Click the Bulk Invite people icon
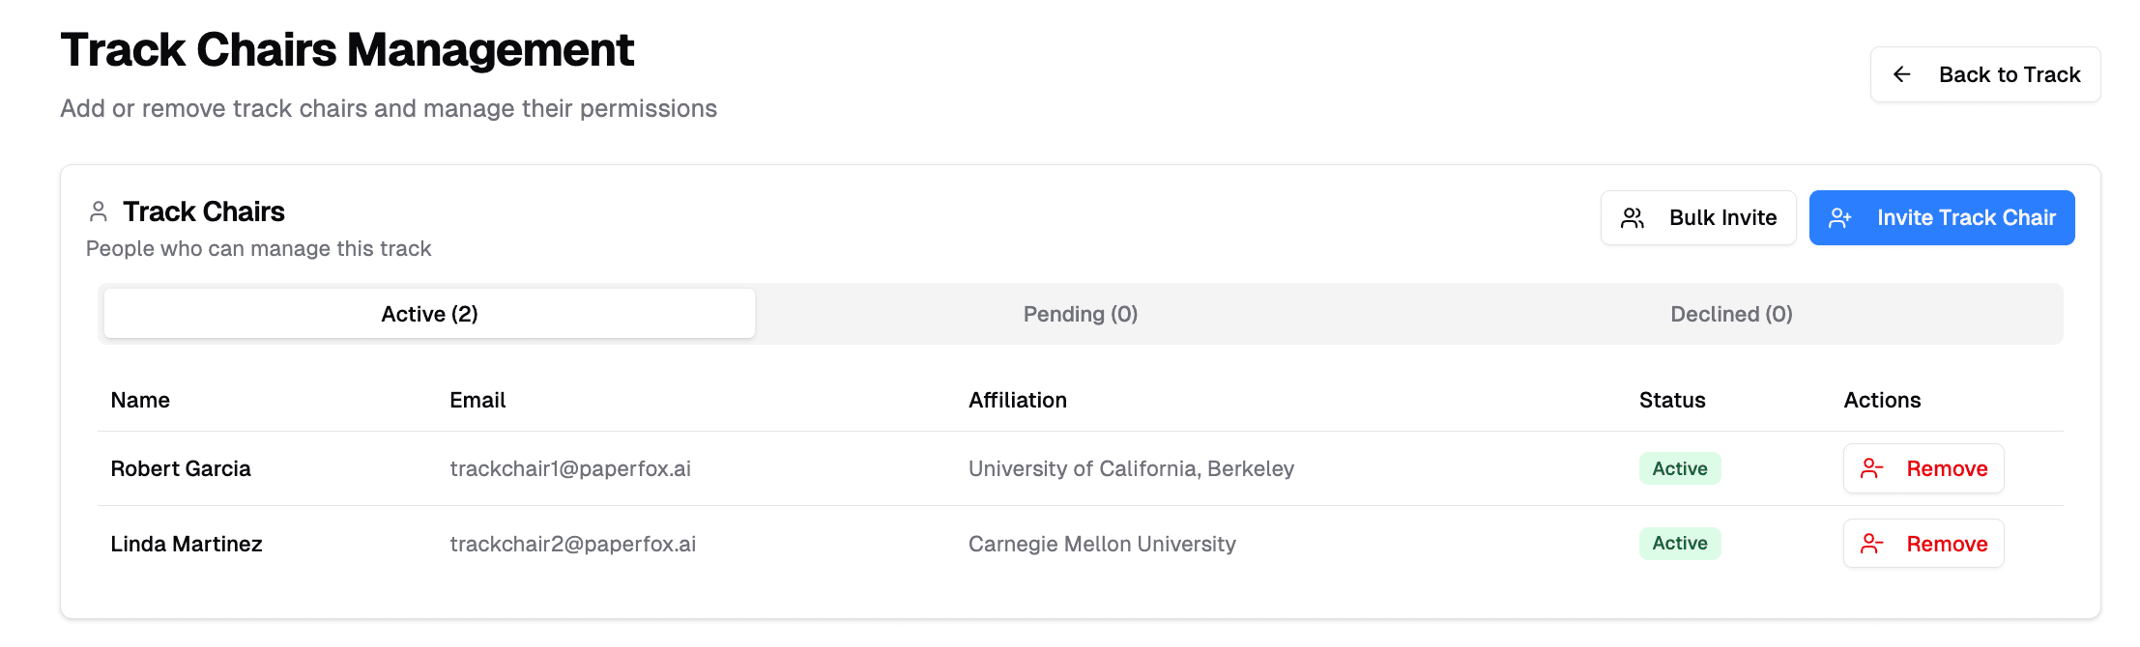The width and height of the screenshot is (2140, 647). pos(1633,218)
